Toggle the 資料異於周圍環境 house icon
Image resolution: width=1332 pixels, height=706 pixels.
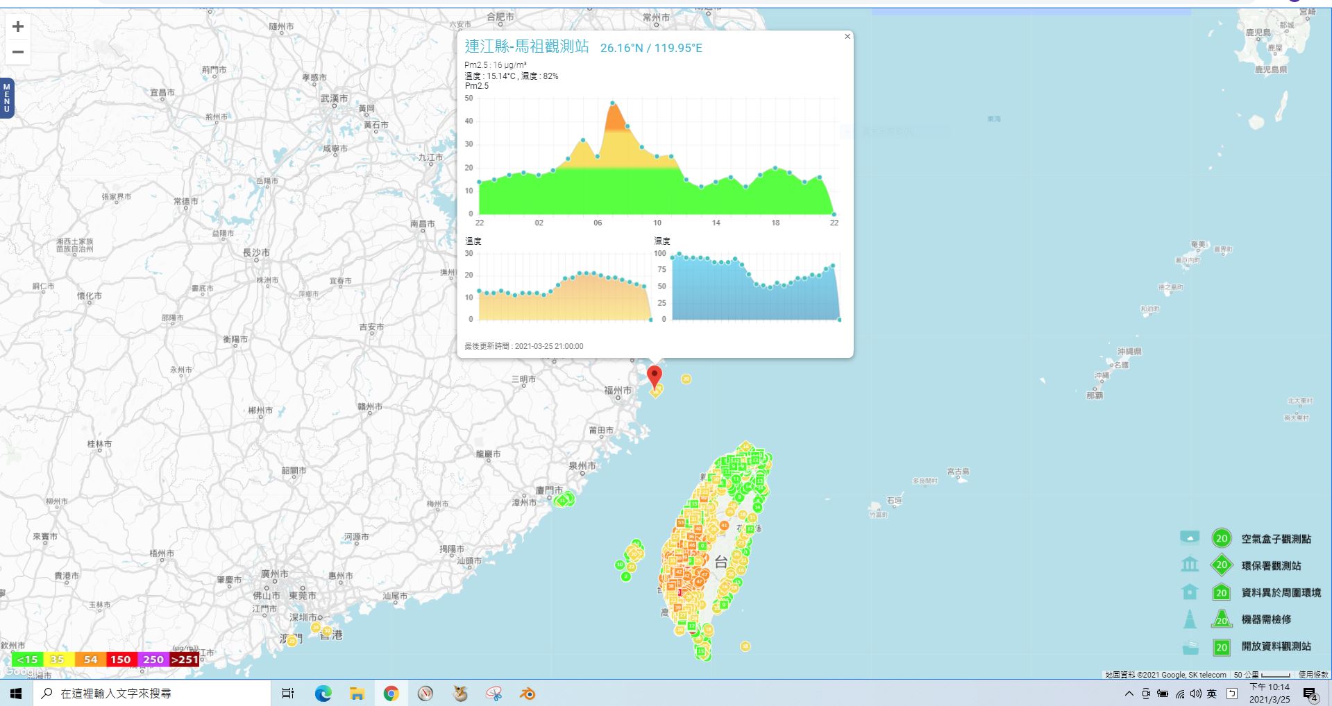tap(1190, 592)
